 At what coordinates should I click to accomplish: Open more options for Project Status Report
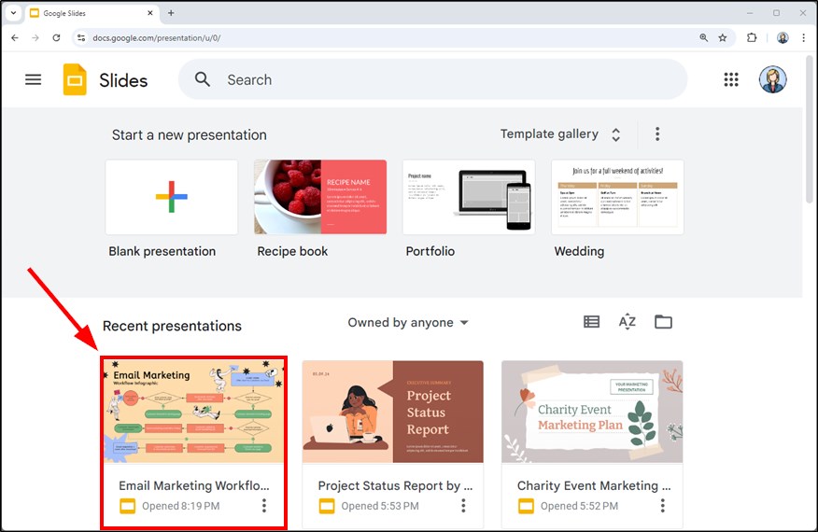pos(463,506)
